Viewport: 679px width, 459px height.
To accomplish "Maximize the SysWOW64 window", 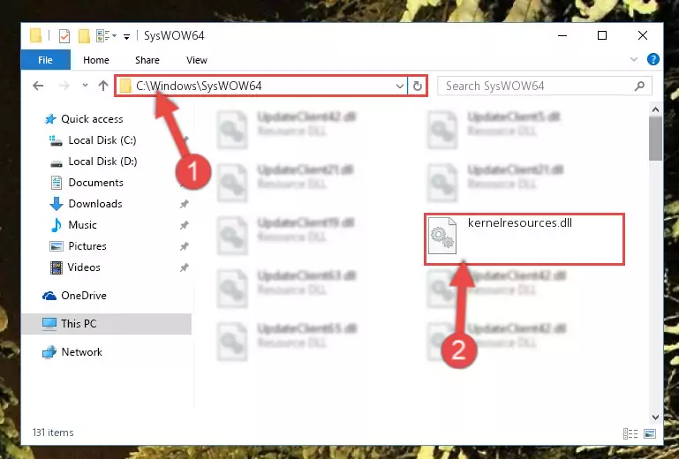I will [x=602, y=35].
